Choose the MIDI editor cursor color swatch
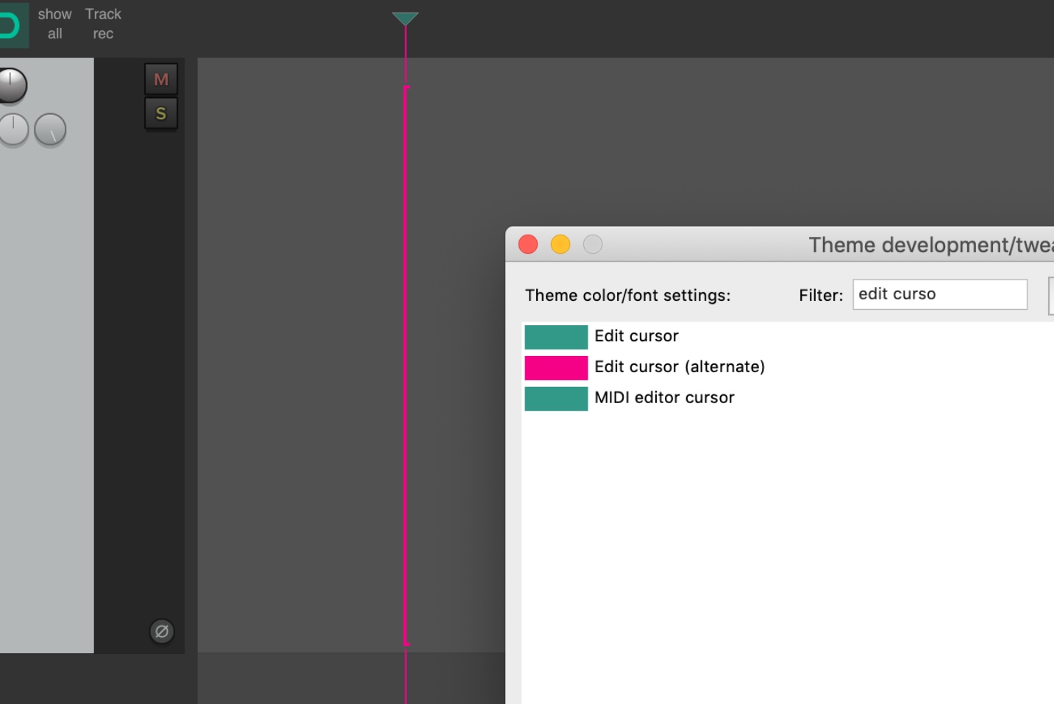 [x=556, y=398]
